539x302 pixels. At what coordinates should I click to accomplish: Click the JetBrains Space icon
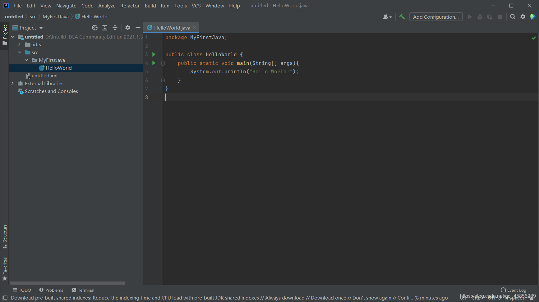pos(533,17)
